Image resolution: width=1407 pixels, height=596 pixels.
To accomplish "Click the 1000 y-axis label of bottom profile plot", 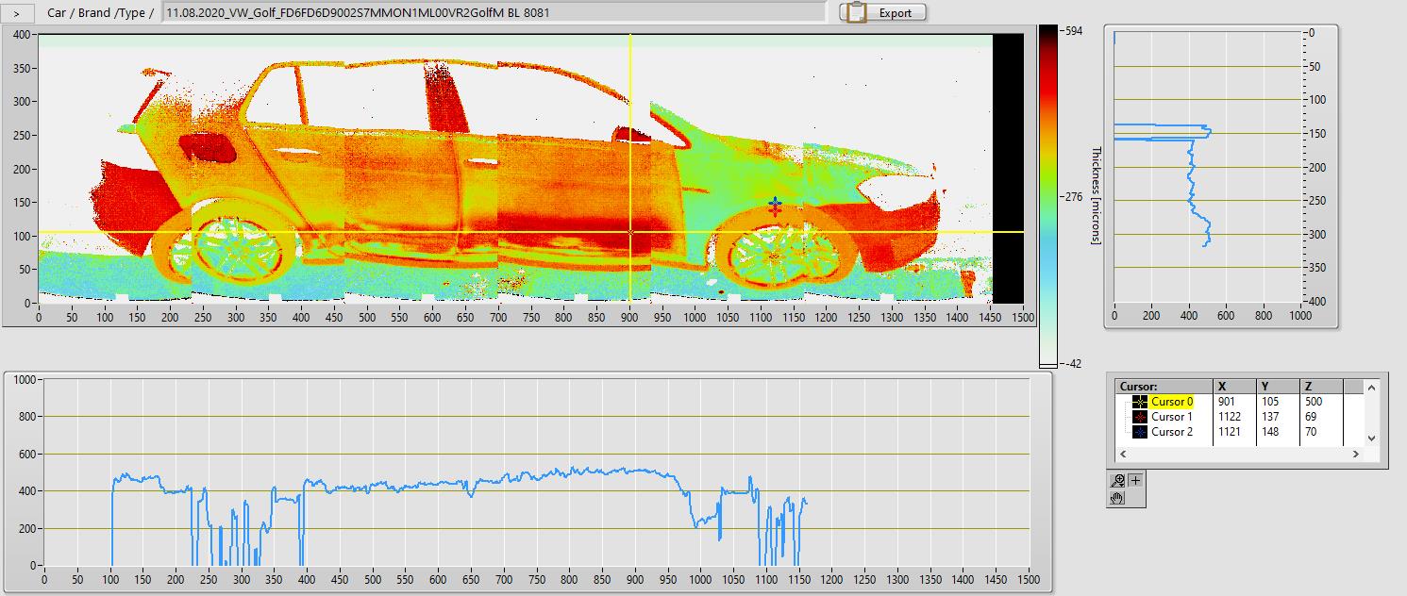I will pos(24,379).
